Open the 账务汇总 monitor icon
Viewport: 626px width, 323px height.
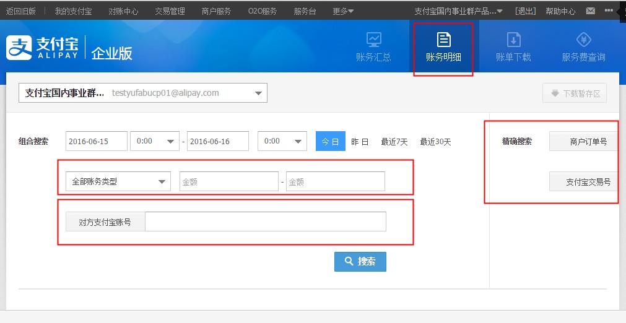click(374, 40)
